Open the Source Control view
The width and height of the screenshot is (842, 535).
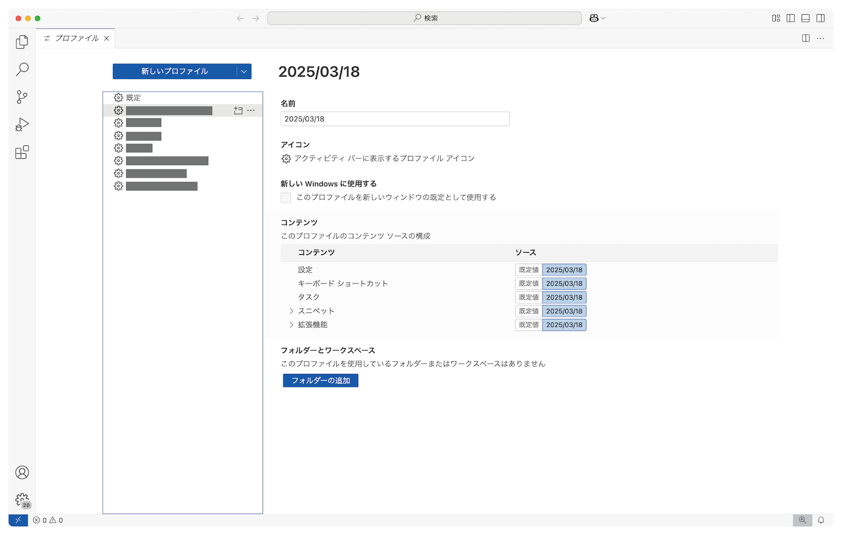[x=22, y=97]
